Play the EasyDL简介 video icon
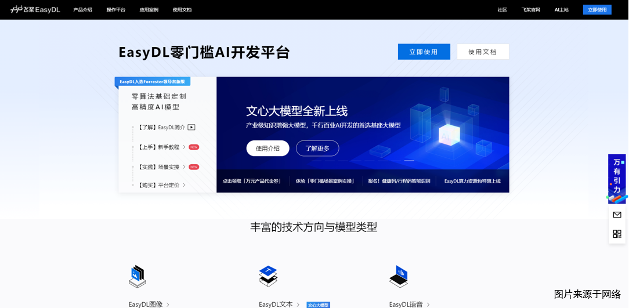This screenshot has height=308, width=629. coord(191,127)
